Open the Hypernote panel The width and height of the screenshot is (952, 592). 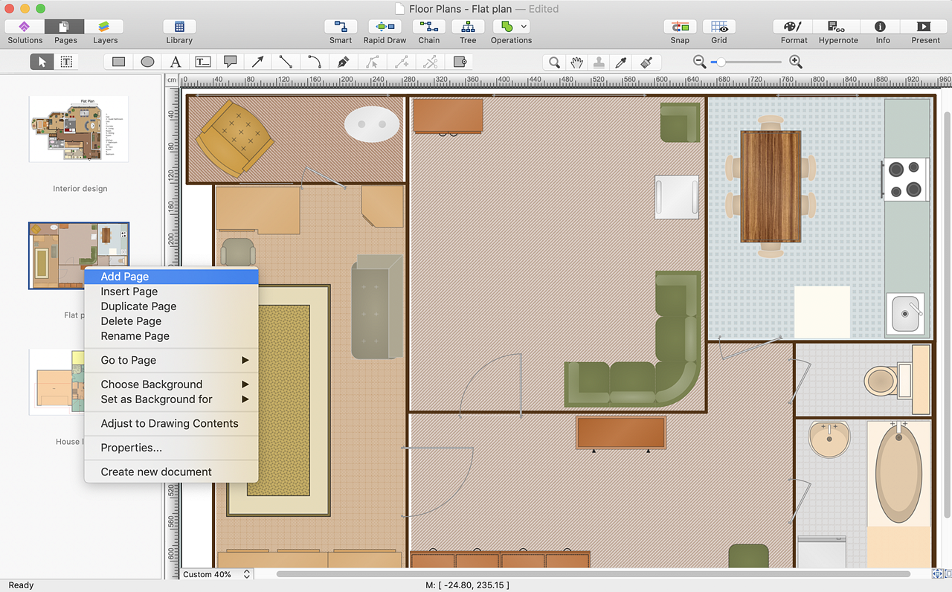coord(838,28)
